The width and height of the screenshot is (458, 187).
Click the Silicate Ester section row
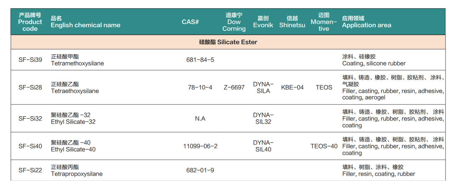click(x=228, y=42)
